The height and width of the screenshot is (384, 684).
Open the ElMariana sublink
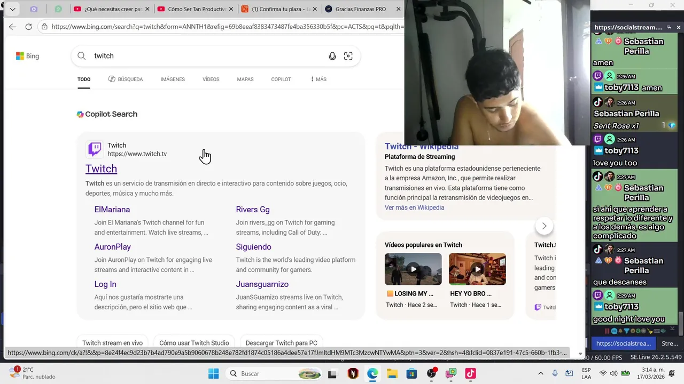tap(112, 210)
